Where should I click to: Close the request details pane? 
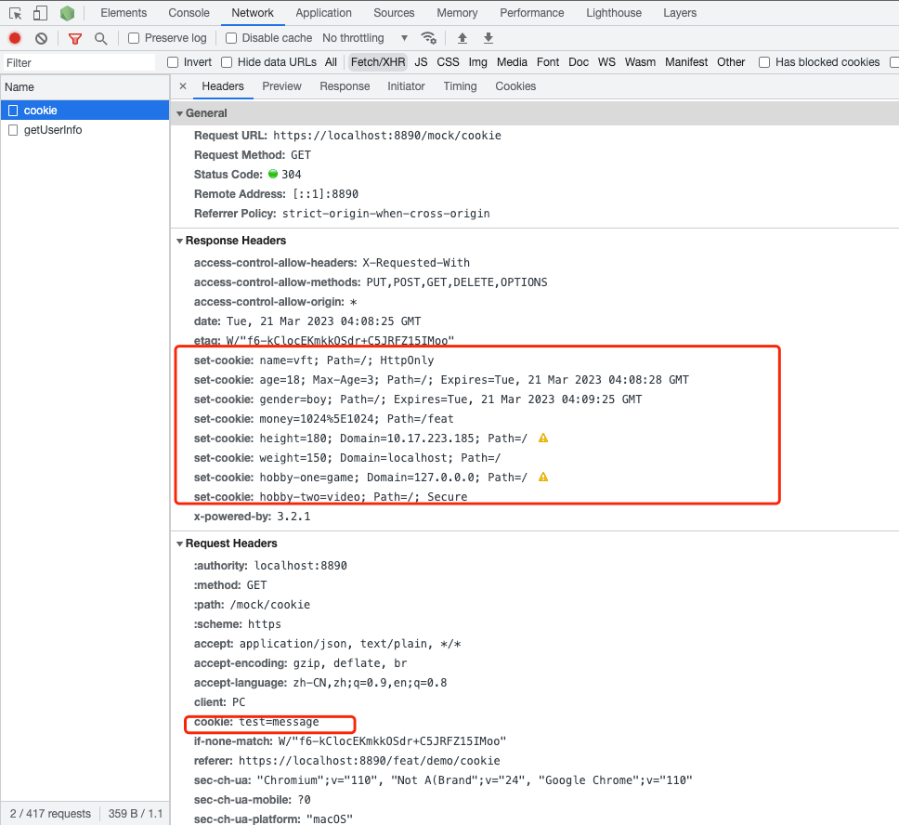183,86
